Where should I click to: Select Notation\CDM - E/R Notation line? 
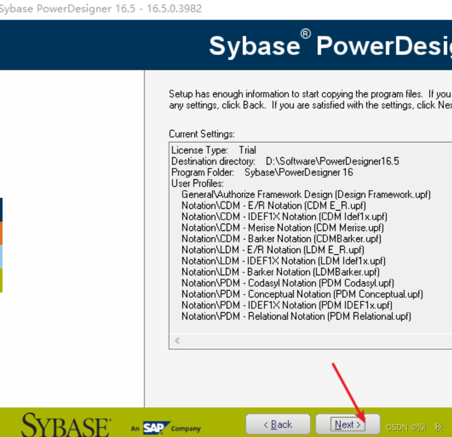tap(274, 205)
